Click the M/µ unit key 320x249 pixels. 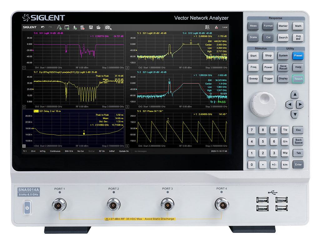[x=285, y=153]
